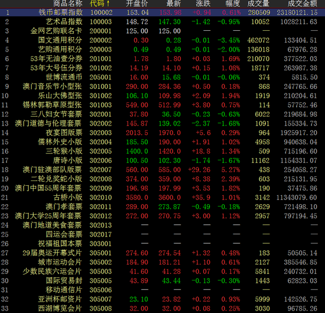Screen dimensions: 325x313
Task: Sort by 涨跌 column header
Action: 203,4
